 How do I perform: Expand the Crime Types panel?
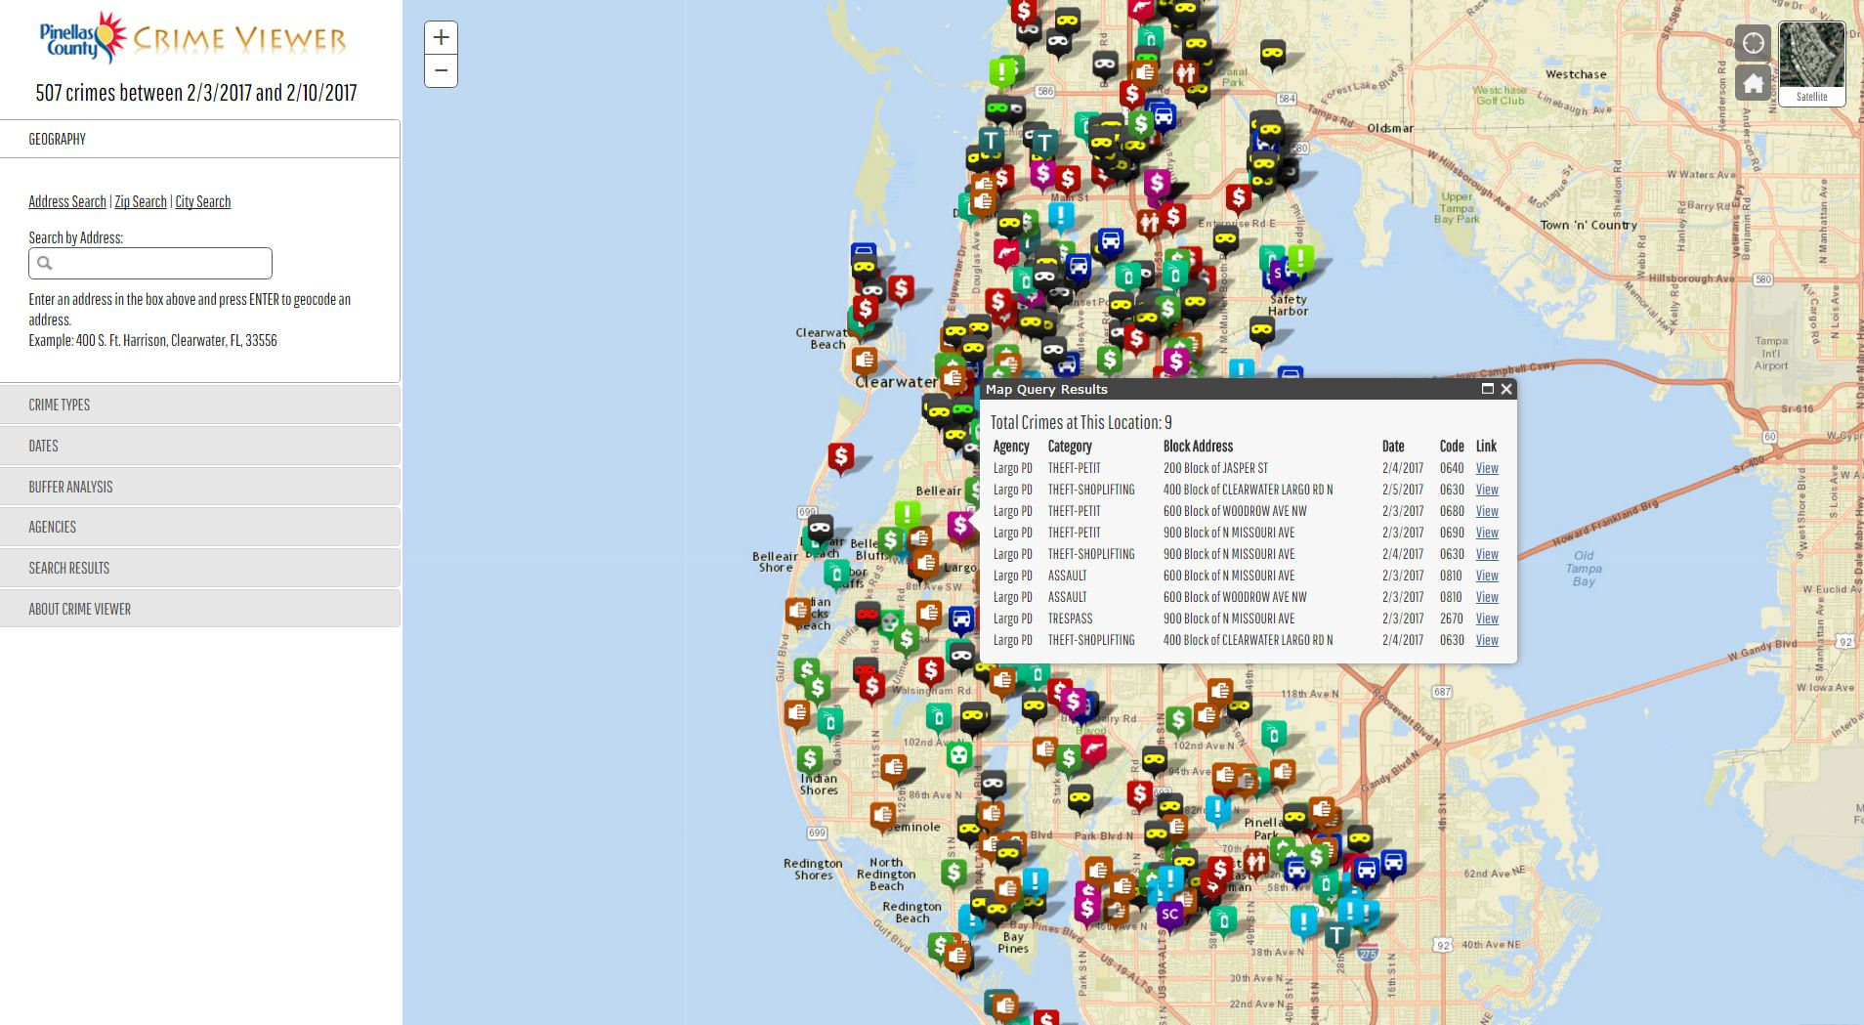click(x=200, y=405)
